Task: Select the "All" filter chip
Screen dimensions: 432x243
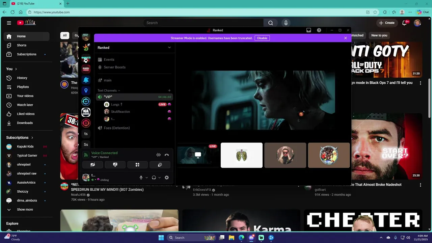Action: pos(65,35)
